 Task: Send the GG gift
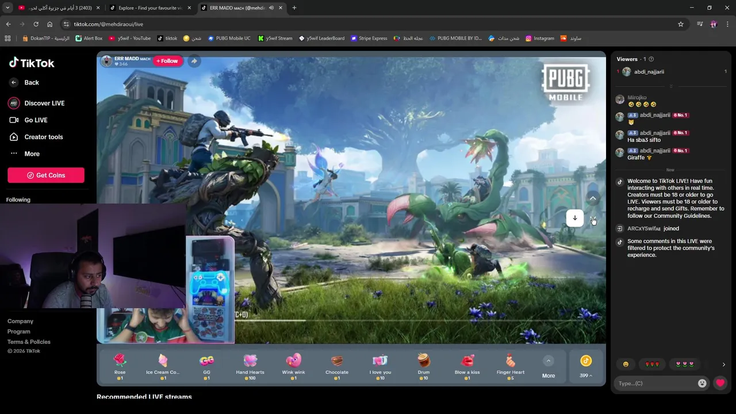206,366
